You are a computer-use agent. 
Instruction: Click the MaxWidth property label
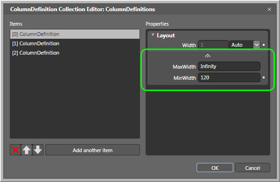pos(184,67)
